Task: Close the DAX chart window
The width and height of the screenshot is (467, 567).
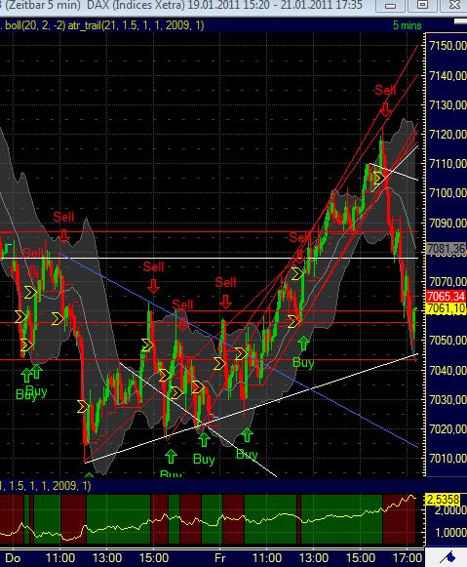Action: tap(454, 5)
